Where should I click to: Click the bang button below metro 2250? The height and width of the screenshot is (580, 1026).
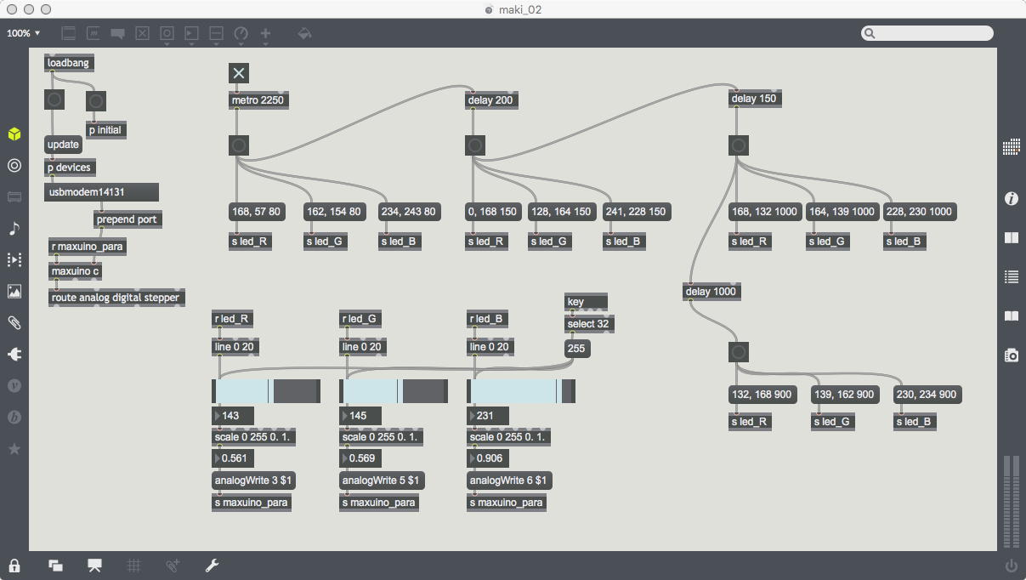[x=239, y=145]
